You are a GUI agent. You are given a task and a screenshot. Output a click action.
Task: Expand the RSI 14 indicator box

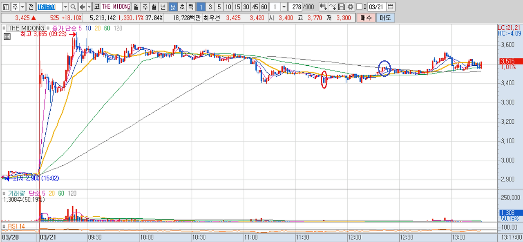[4, 226]
